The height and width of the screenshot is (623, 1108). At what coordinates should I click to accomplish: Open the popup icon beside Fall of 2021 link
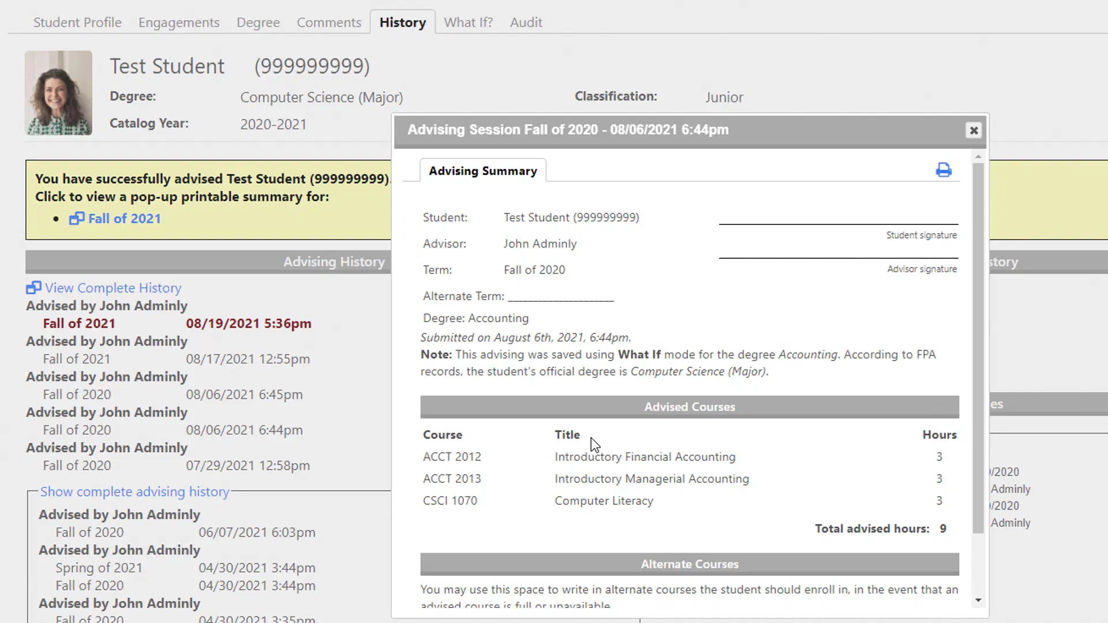click(77, 219)
